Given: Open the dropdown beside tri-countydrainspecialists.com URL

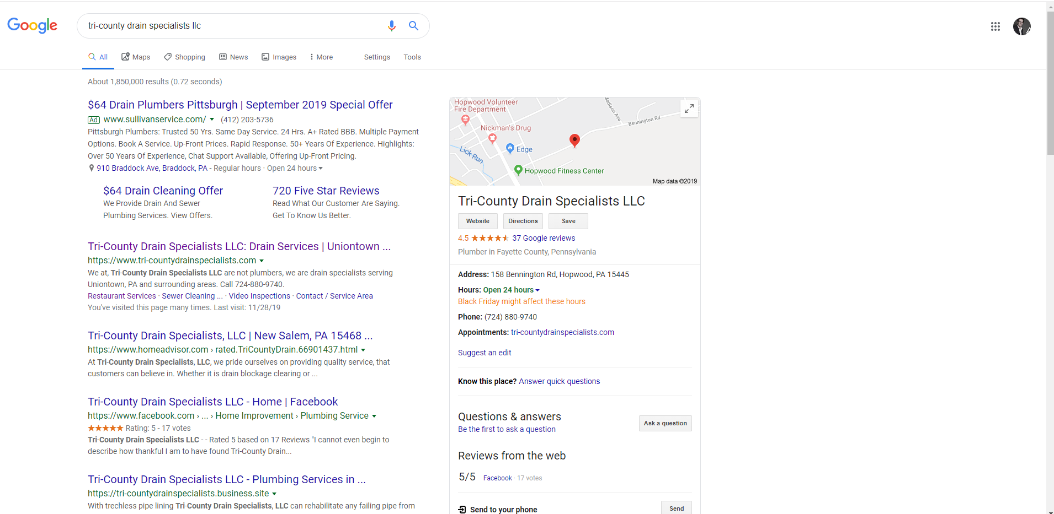Looking at the screenshot, I should coord(262,261).
